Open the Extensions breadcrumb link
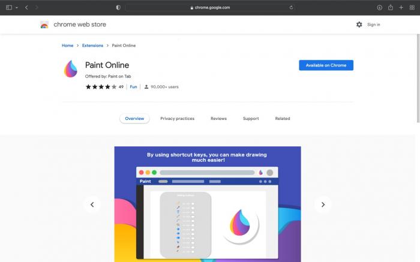420x262 pixels. click(92, 46)
